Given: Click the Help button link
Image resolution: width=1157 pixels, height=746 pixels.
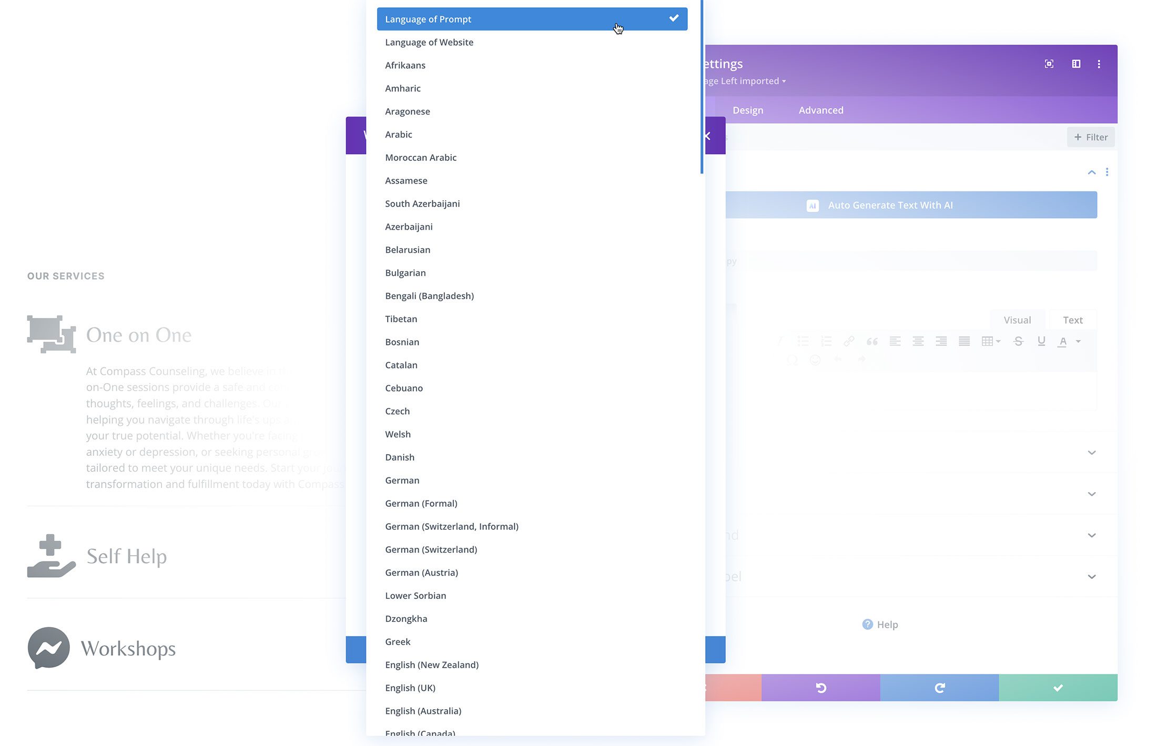Looking at the screenshot, I should pos(879,625).
